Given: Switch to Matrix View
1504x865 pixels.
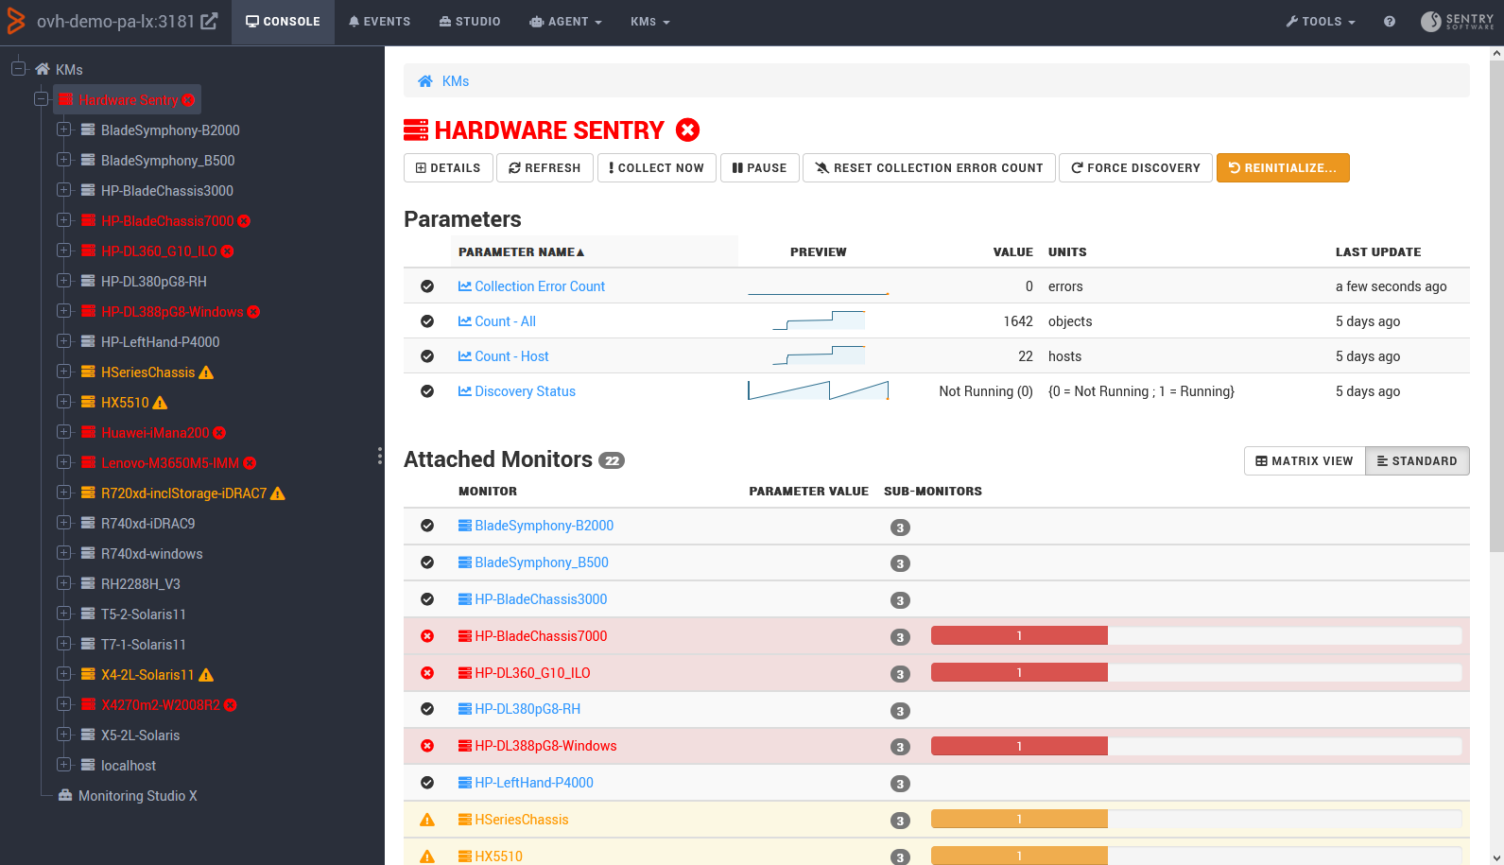Looking at the screenshot, I should (x=1305, y=461).
